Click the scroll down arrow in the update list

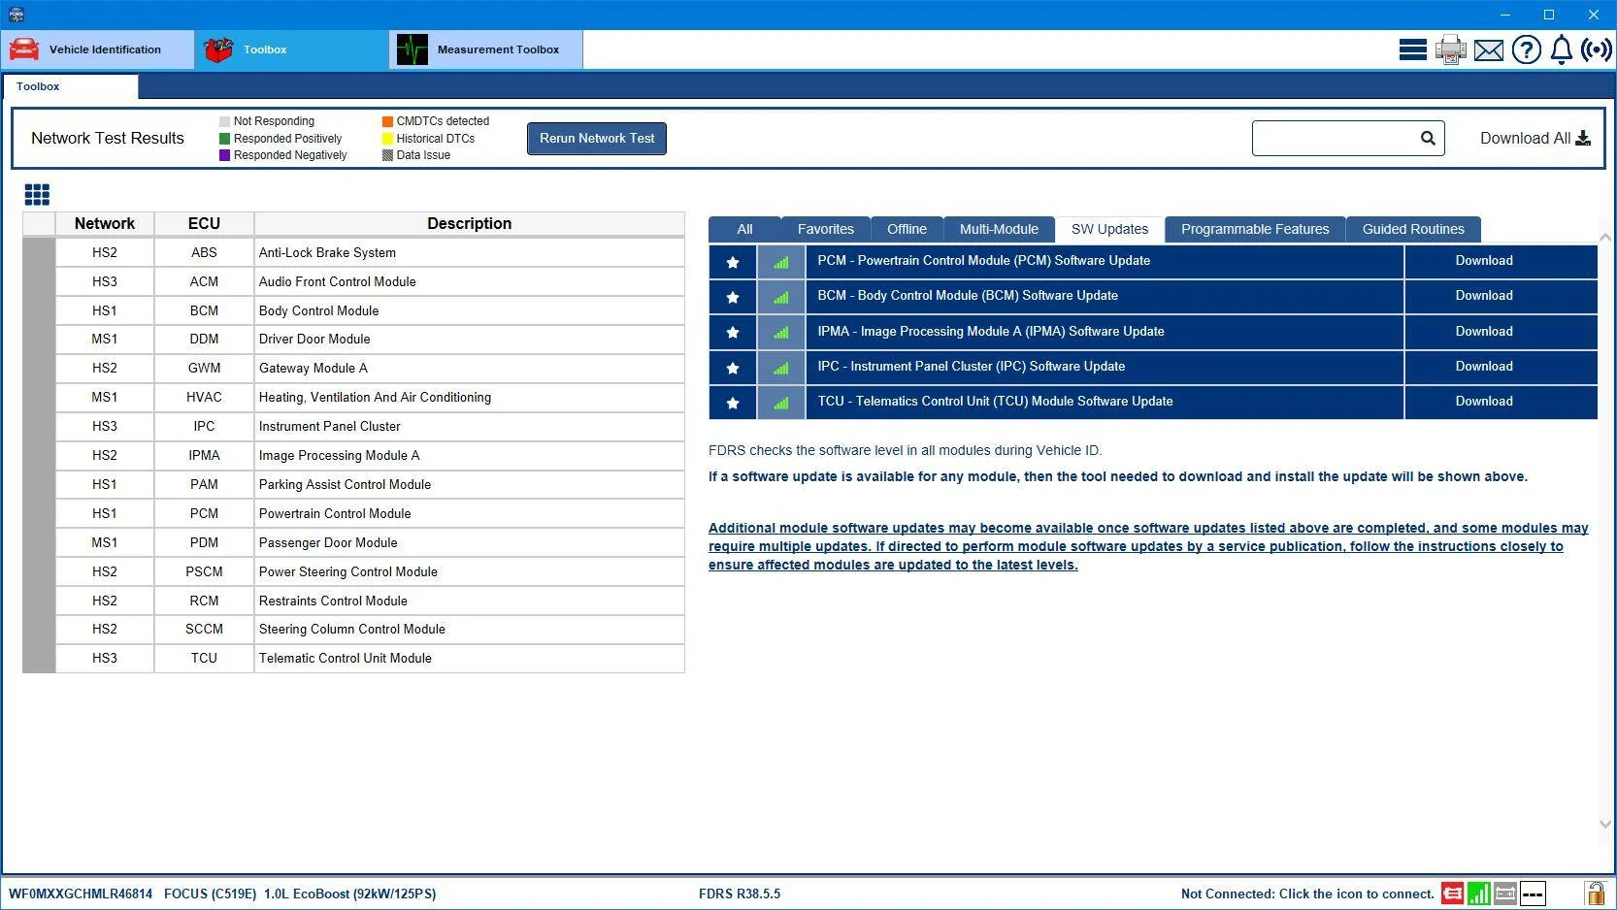coord(1605,824)
